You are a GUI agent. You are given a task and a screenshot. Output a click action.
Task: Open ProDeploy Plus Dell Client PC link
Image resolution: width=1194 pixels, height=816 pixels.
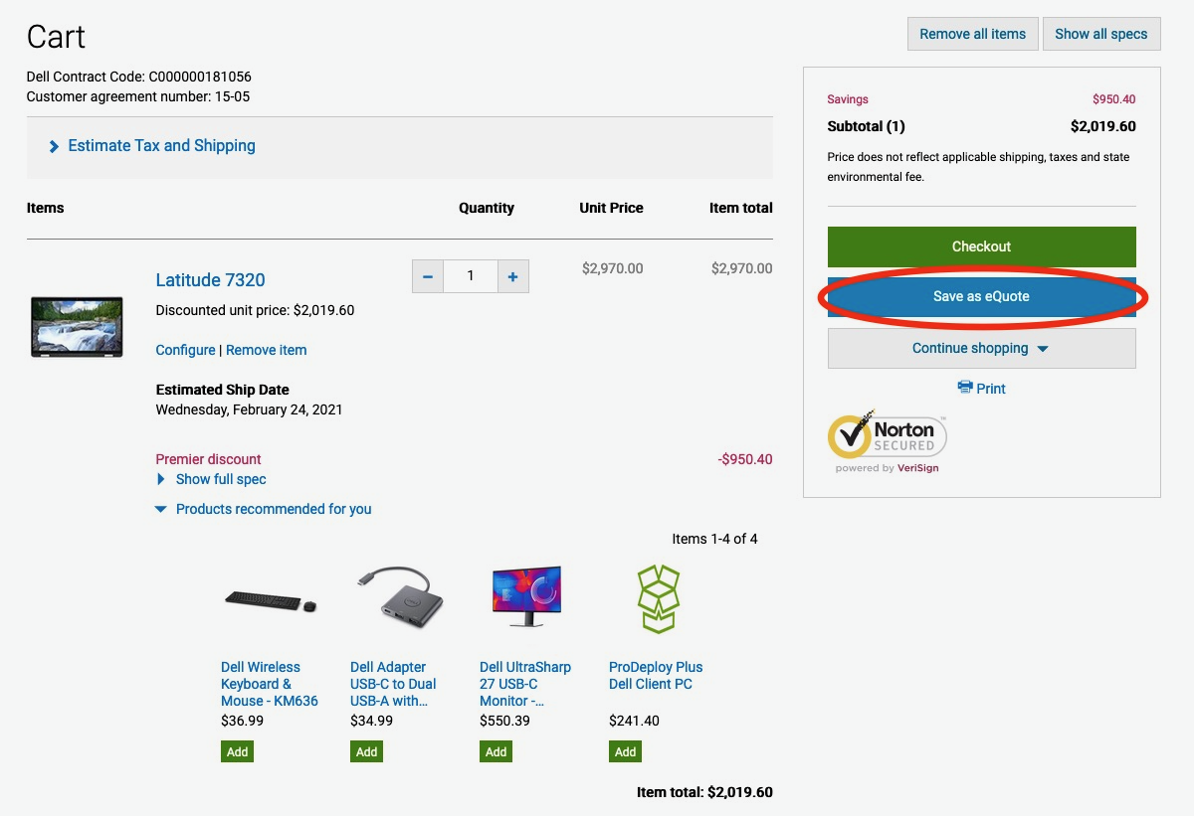656,676
